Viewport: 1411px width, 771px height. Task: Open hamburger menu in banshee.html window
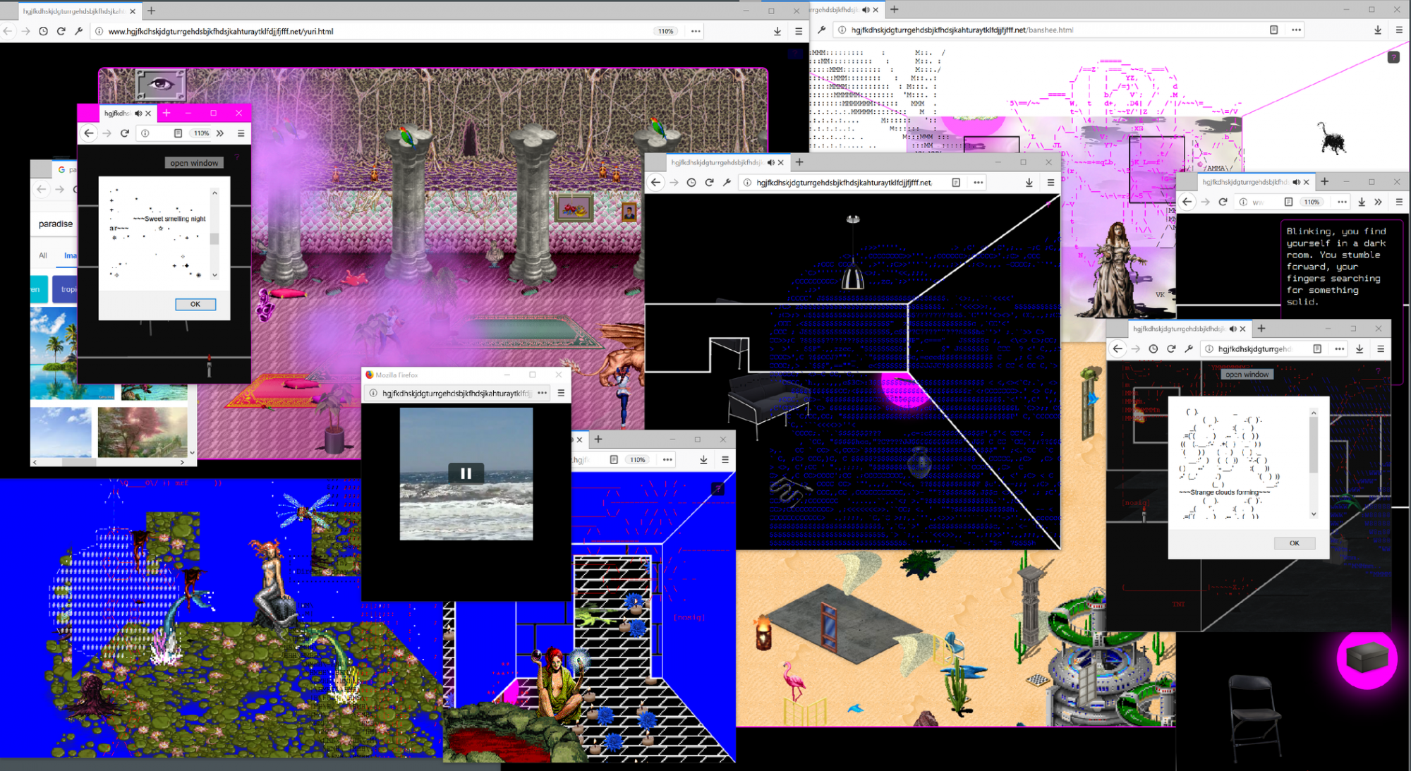[1398, 30]
